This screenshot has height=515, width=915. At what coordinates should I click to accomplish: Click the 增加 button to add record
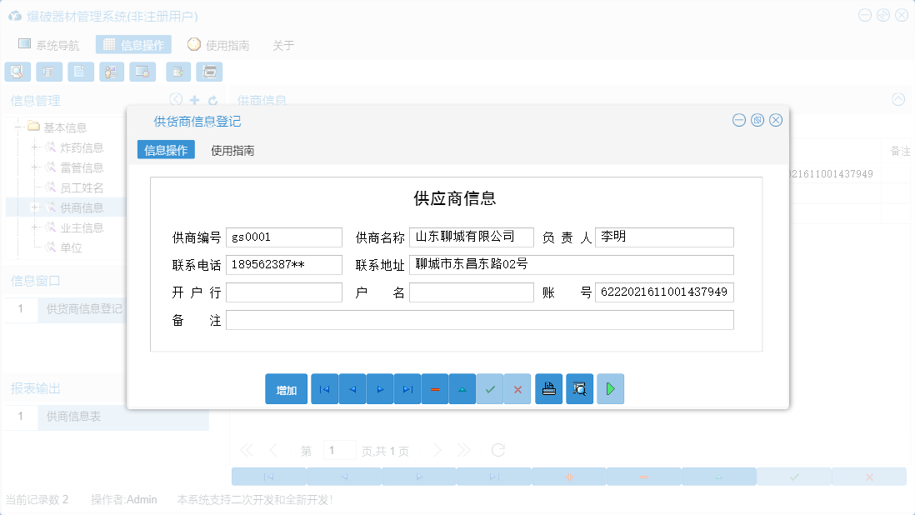click(x=286, y=389)
